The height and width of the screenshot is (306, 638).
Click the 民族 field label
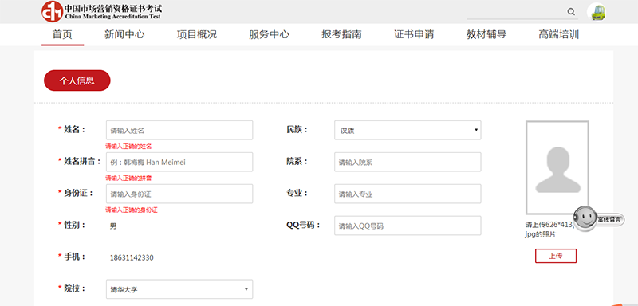pos(297,130)
